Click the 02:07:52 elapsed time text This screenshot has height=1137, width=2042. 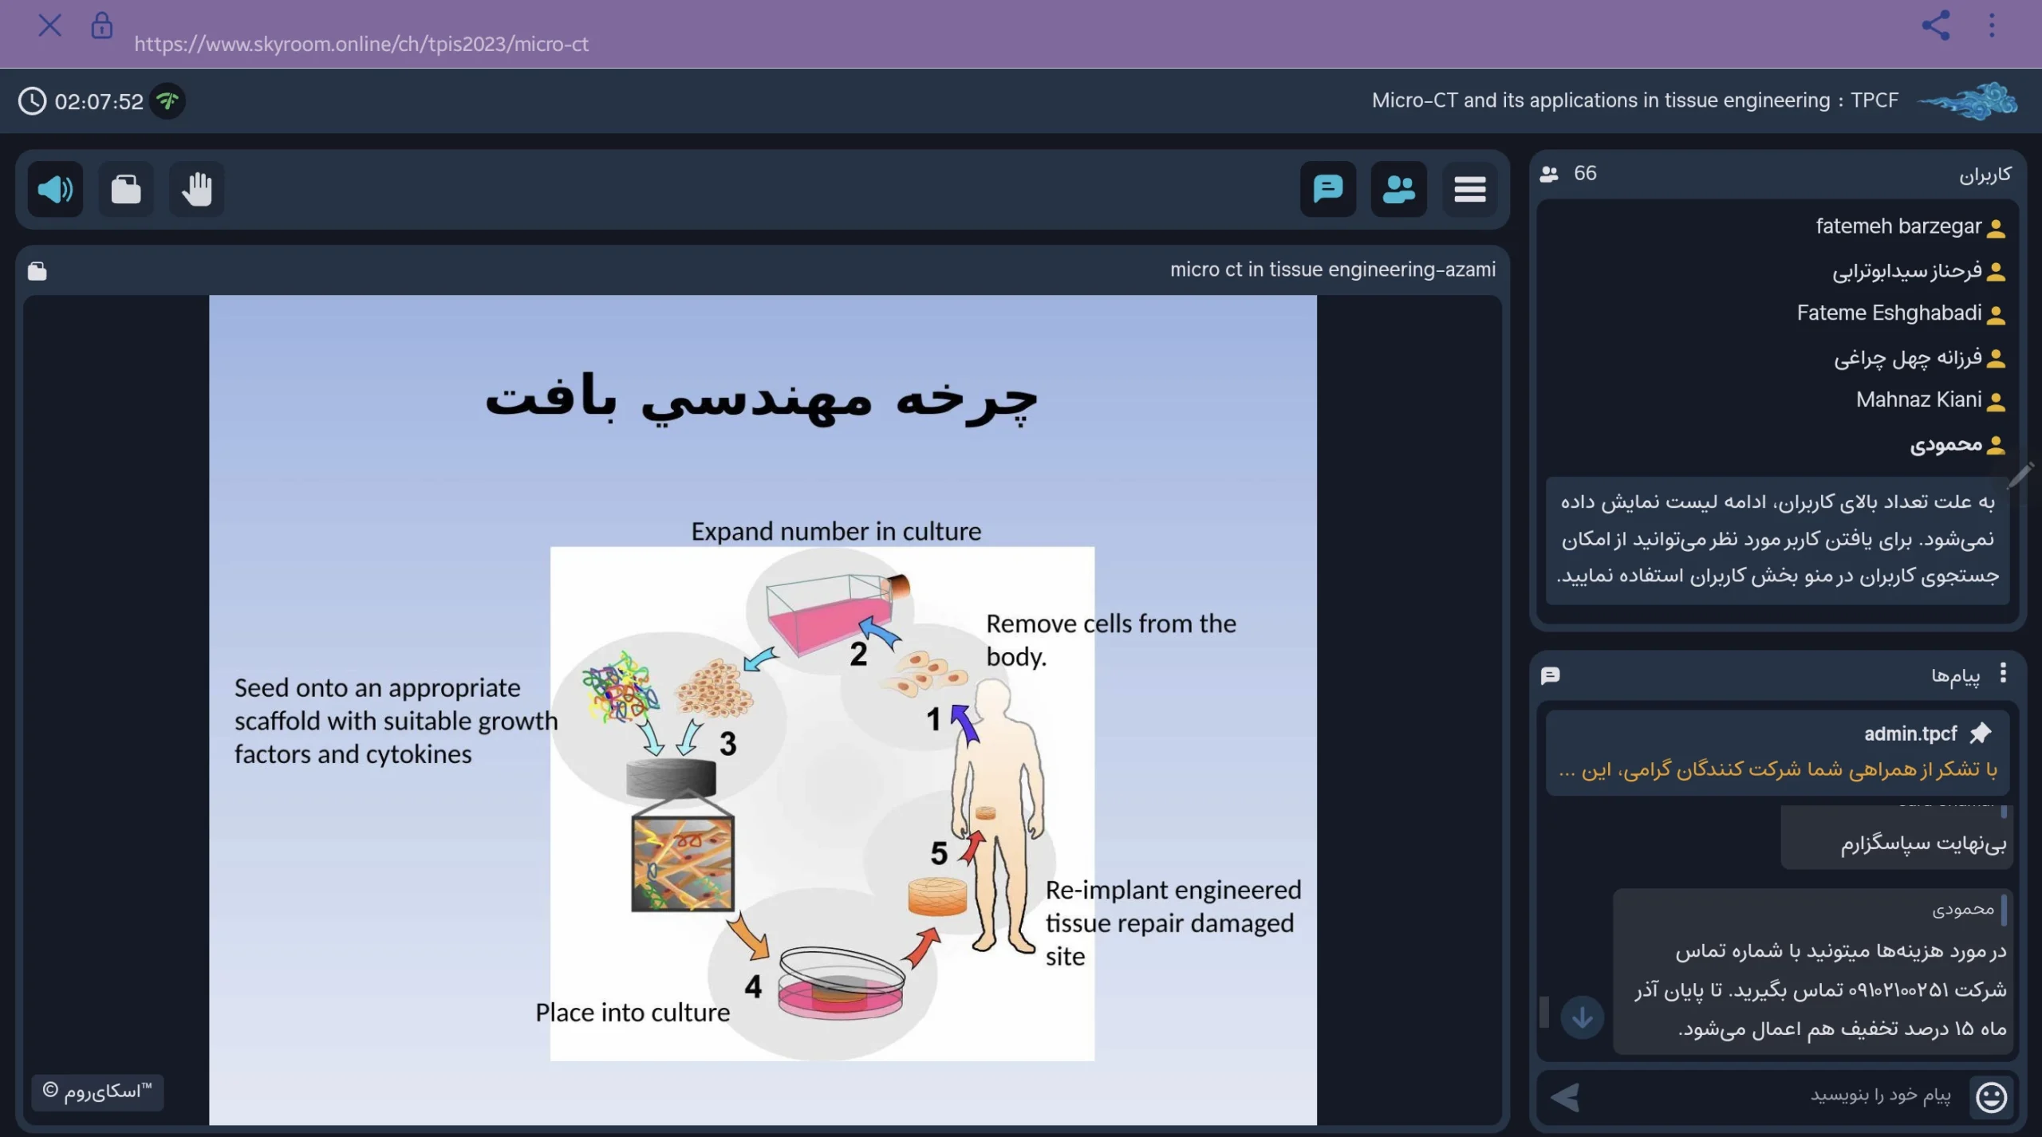tap(99, 102)
